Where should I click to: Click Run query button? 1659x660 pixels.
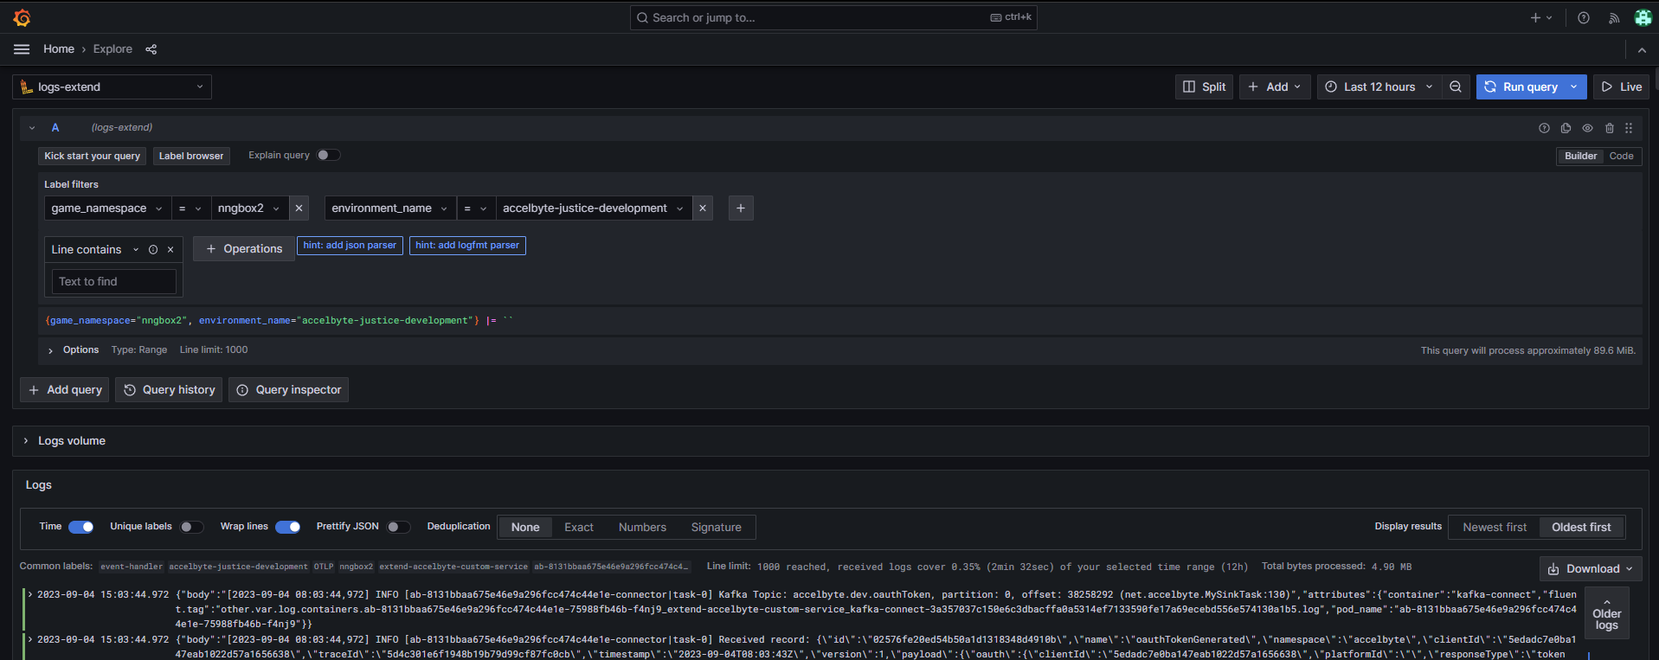click(x=1521, y=87)
